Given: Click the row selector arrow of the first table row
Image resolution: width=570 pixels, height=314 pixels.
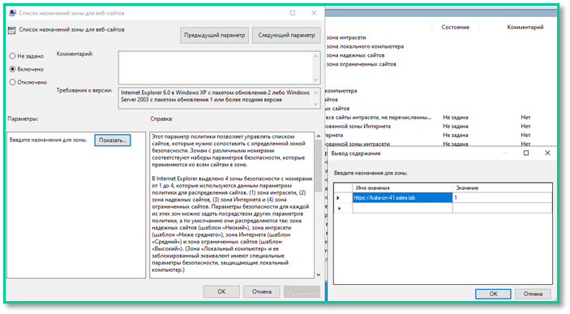Looking at the screenshot, I should click(x=338, y=198).
